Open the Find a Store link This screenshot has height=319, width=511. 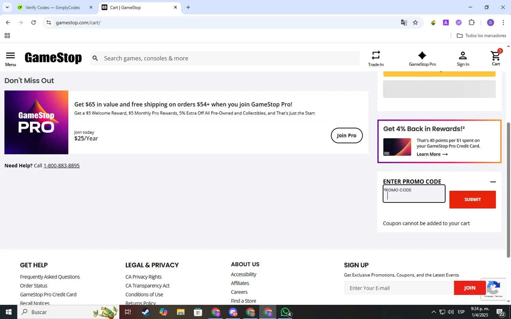(x=244, y=301)
